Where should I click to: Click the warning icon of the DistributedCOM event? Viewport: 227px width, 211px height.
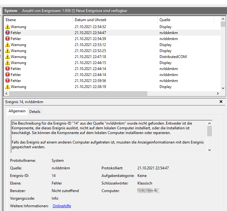coord(7,57)
